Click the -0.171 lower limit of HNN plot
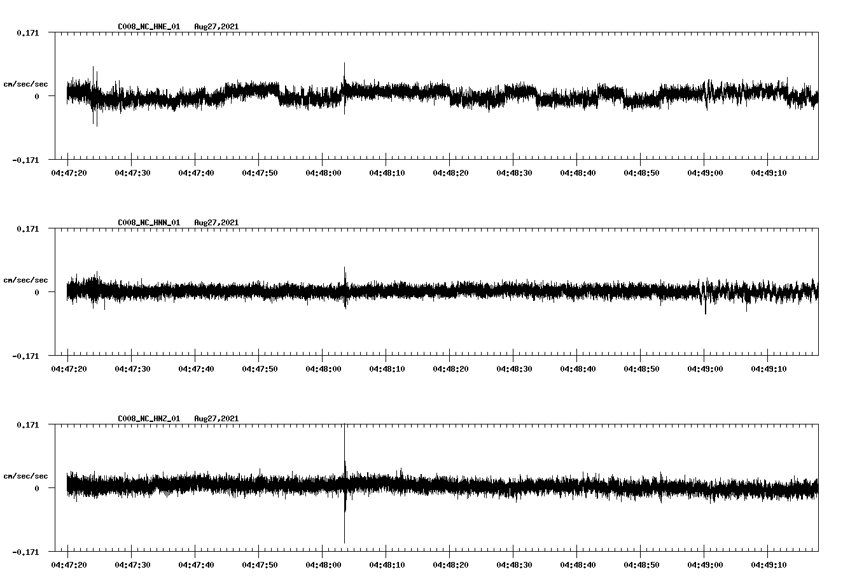This screenshot has width=864, height=588. 25,356
